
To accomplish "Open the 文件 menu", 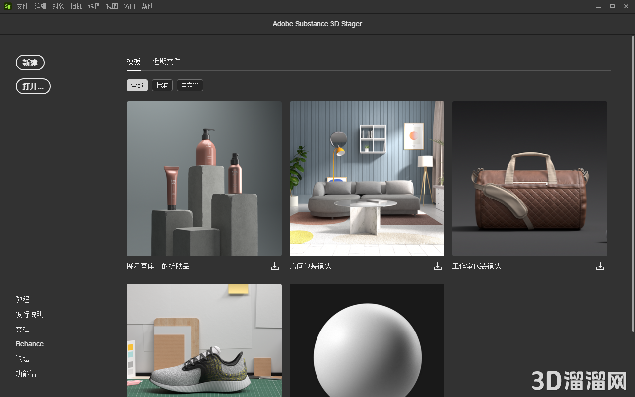I will 22,6.
